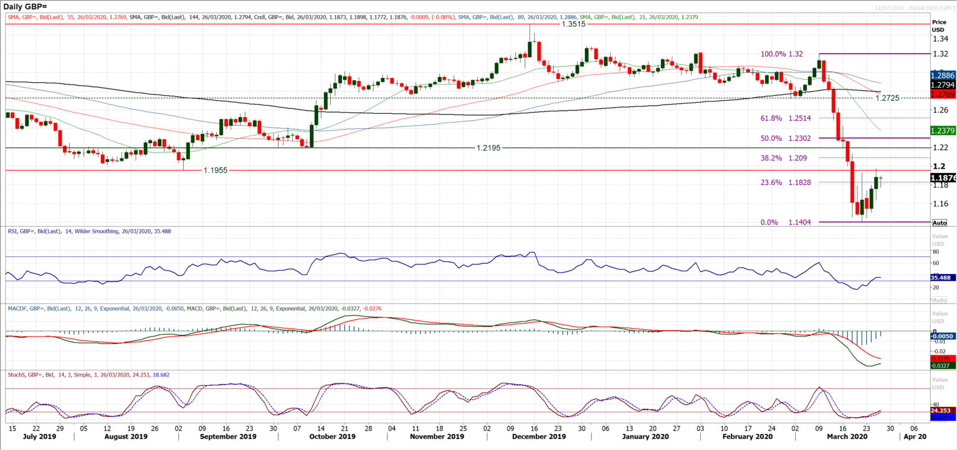Open the Daily GBP= chart title
This screenshot has height=450, width=957.
(25, 5)
